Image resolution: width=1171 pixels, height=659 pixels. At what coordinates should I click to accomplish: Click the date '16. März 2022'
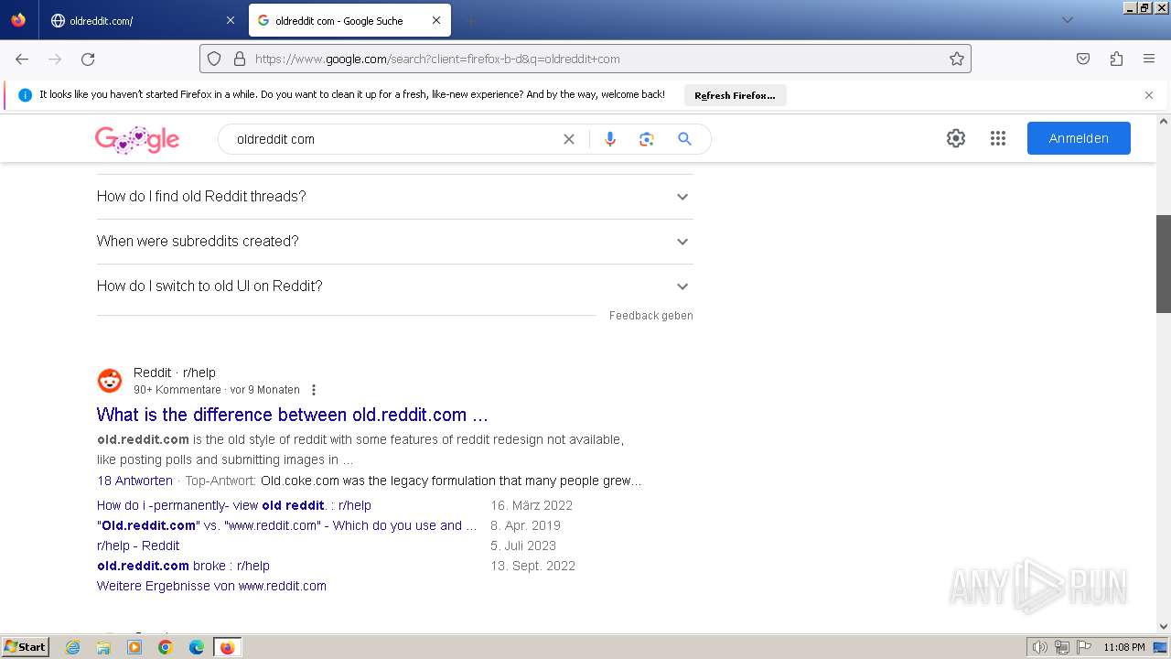532,505
